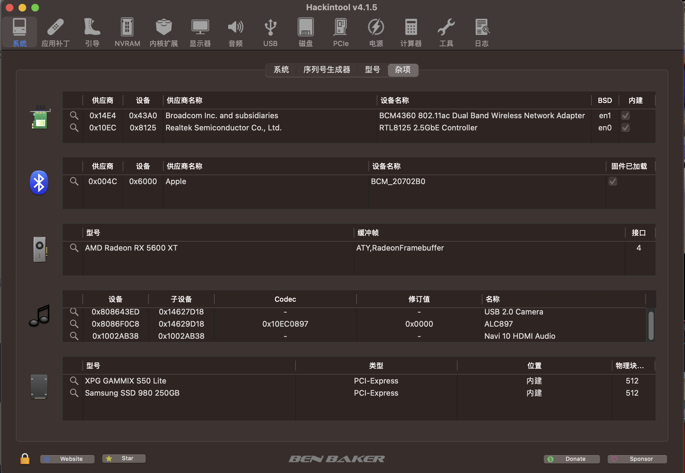Viewport: 685px width, 473px height.
Task: Select the model (型号) tab
Action: click(373, 70)
